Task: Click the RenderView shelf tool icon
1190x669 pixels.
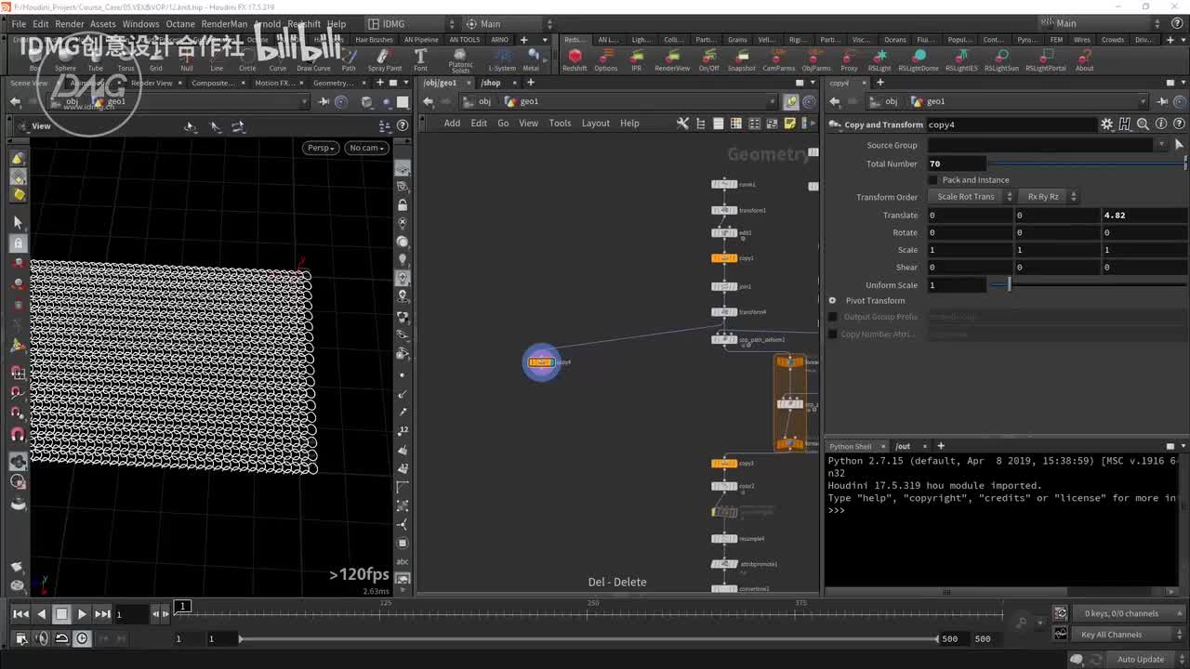Action: click(x=672, y=58)
